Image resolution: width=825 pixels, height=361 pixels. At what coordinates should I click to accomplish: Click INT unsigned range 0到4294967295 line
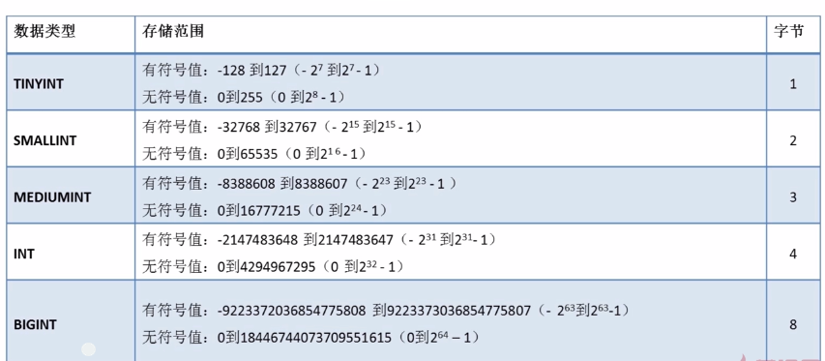(x=274, y=267)
